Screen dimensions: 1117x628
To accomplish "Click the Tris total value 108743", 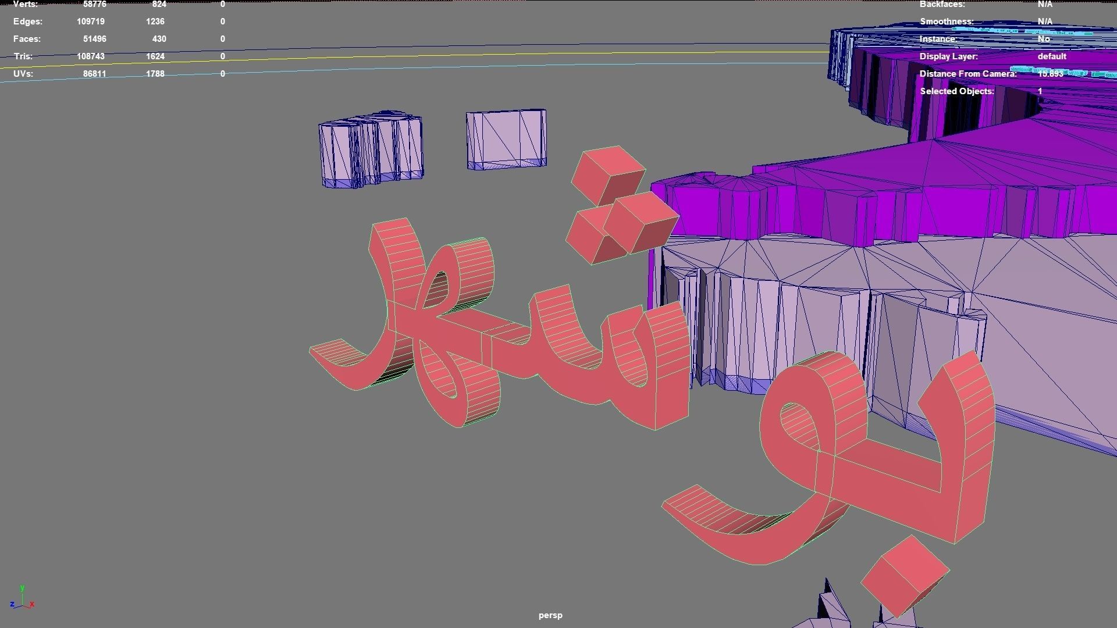I will point(91,56).
